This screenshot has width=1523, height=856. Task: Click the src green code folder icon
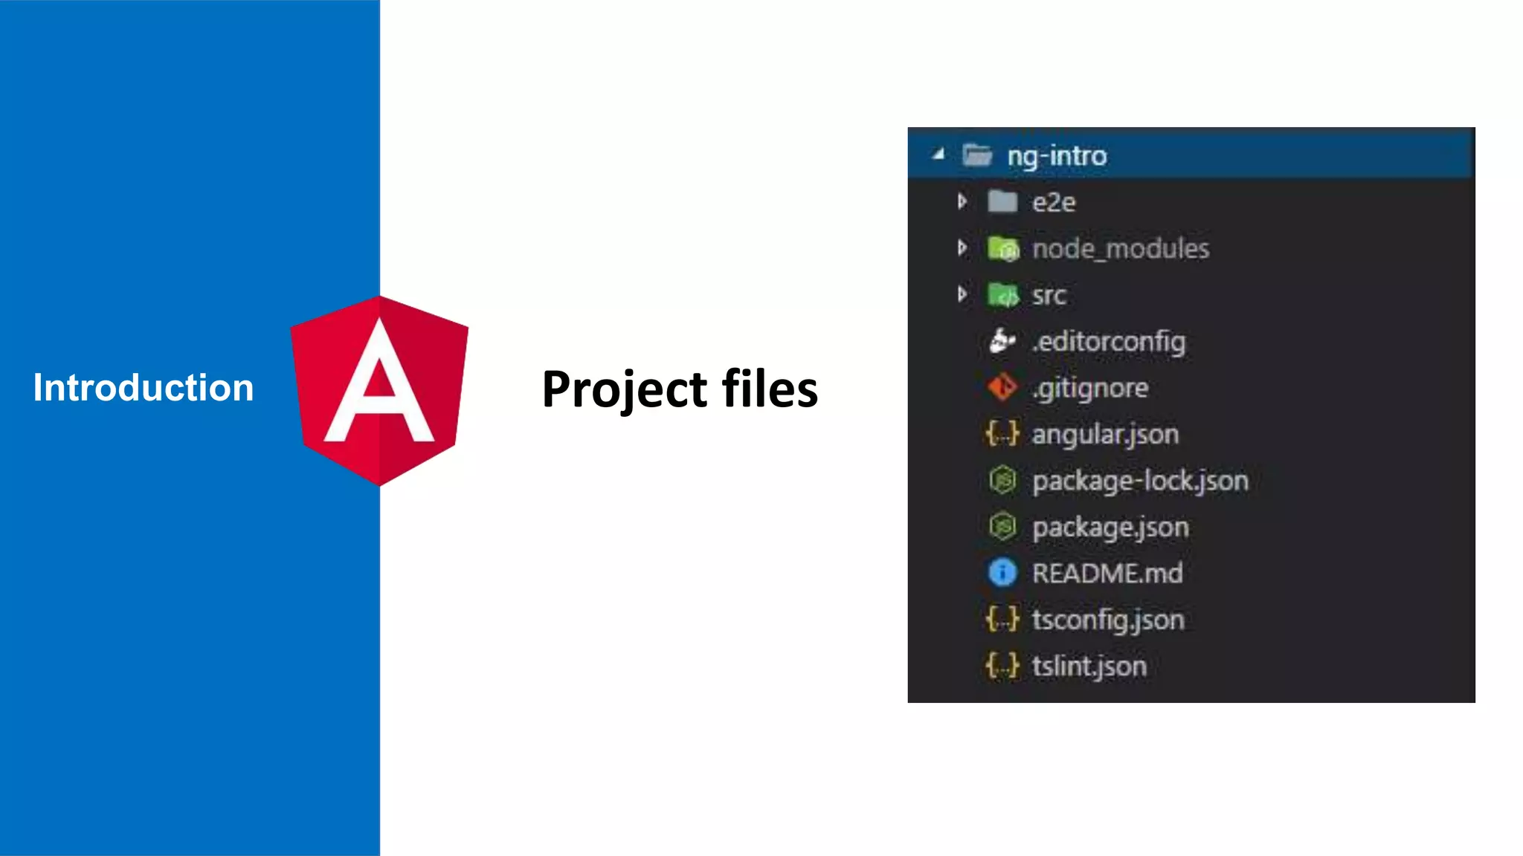coord(1002,296)
